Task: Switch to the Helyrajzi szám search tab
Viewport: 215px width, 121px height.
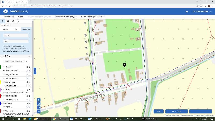Action: pos(26,29)
